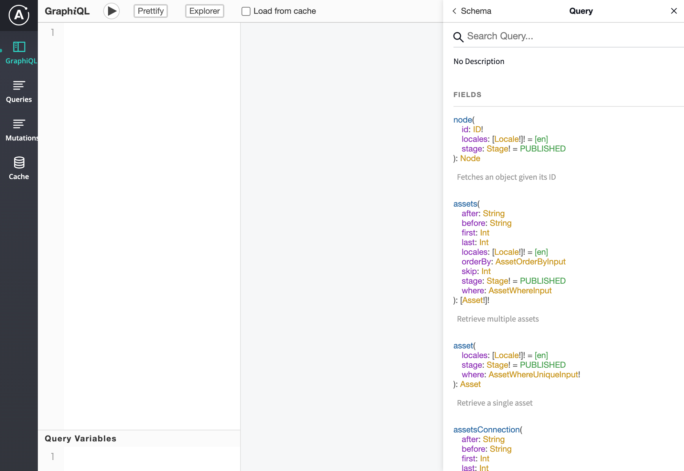Open the assetsConnection field docs
Image resolution: width=684 pixels, height=471 pixels.
point(486,430)
